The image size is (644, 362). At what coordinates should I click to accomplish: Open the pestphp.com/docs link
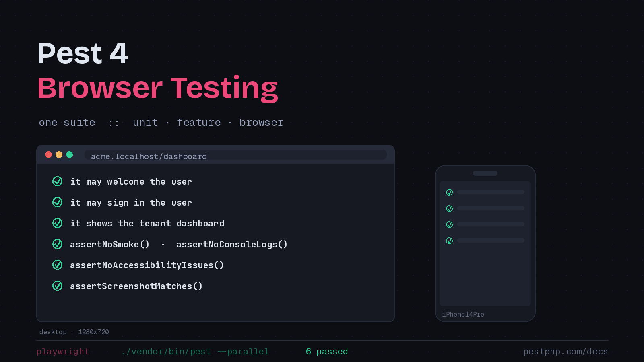click(x=566, y=352)
